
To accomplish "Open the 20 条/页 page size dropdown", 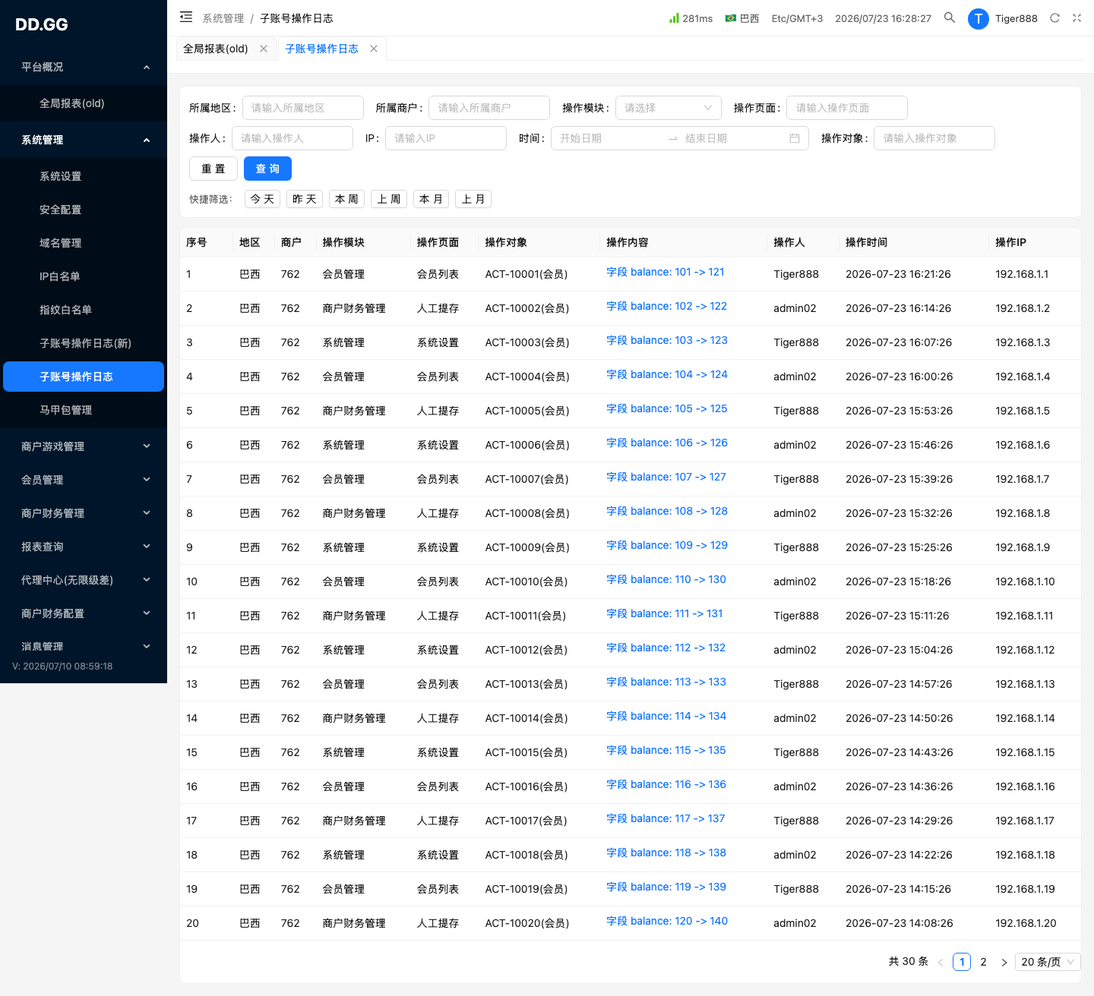I will [x=1048, y=962].
